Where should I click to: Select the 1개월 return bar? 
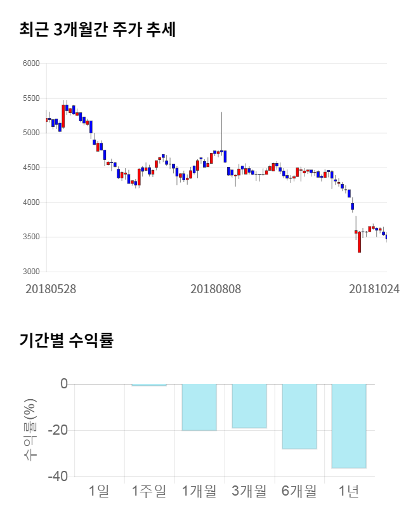coord(199,407)
